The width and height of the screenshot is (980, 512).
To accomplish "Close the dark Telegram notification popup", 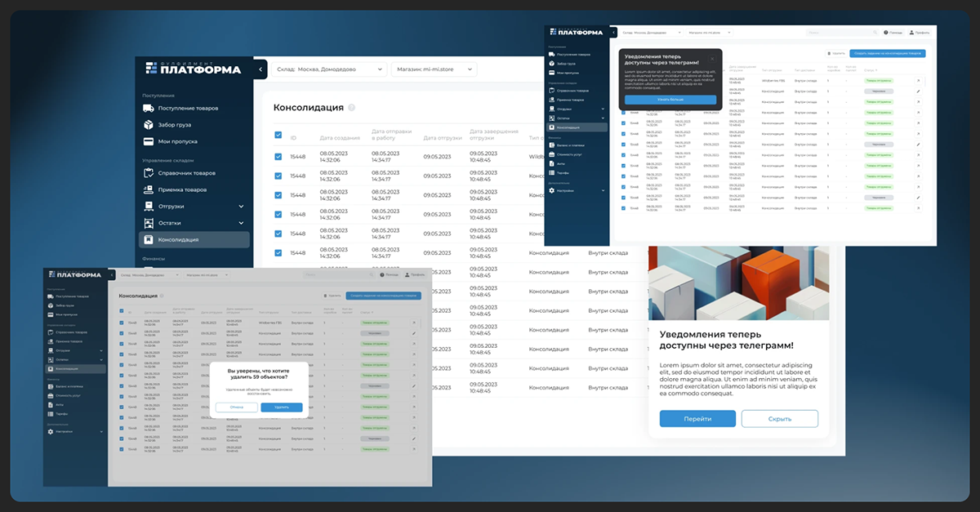I will [711, 59].
